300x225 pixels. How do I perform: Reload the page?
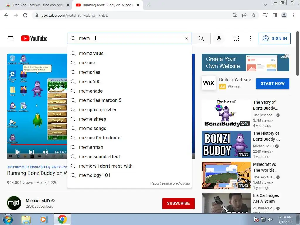[x=25, y=15]
